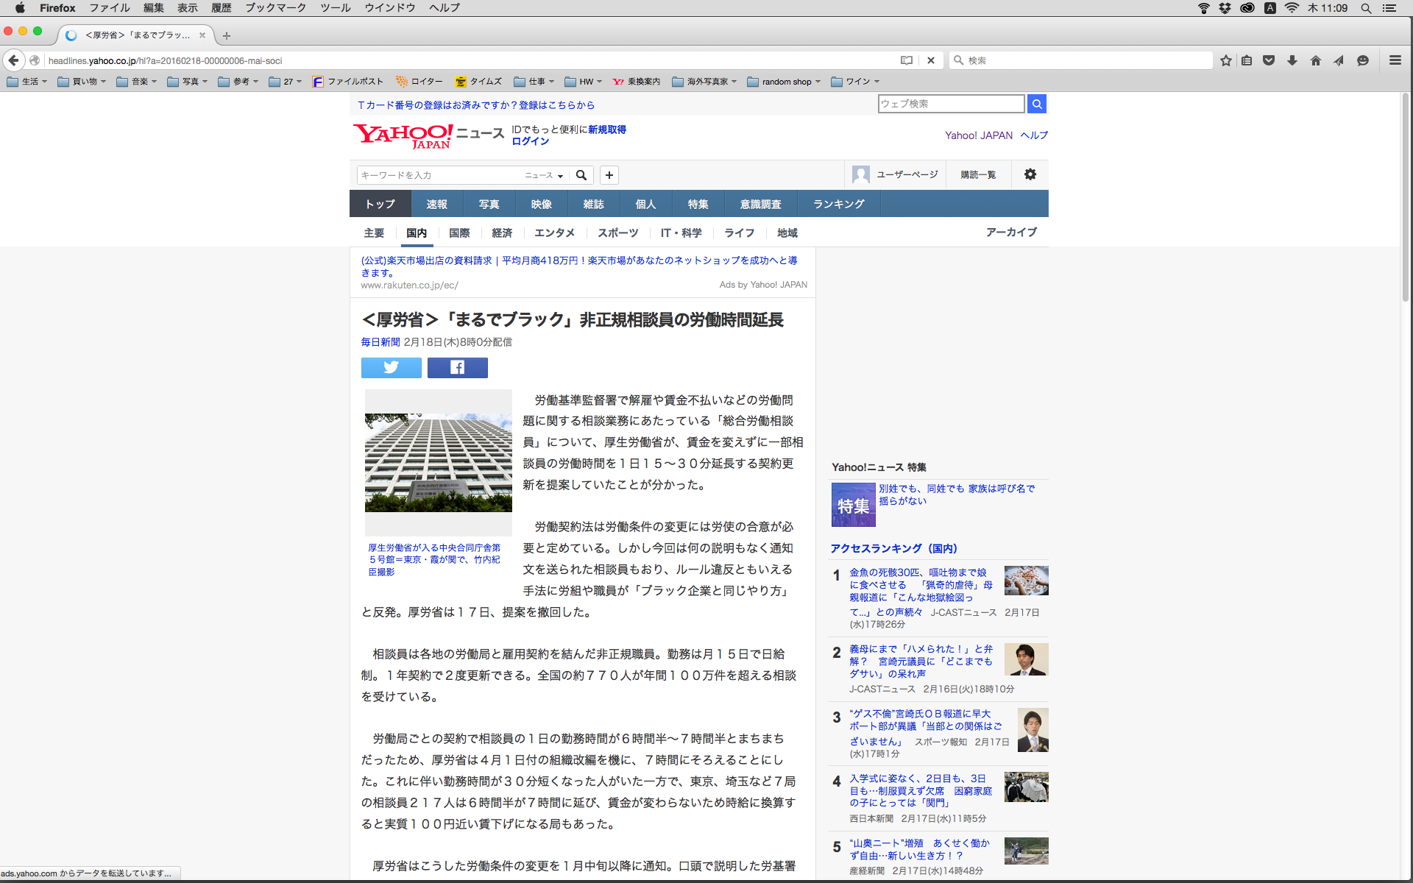1413x883 pixels.
Task: Click blue web search magnifier button
Action: [x=1036, y=104]
